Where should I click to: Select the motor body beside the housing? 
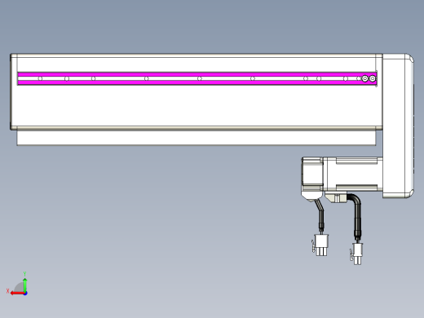click(x=353, y=174)
